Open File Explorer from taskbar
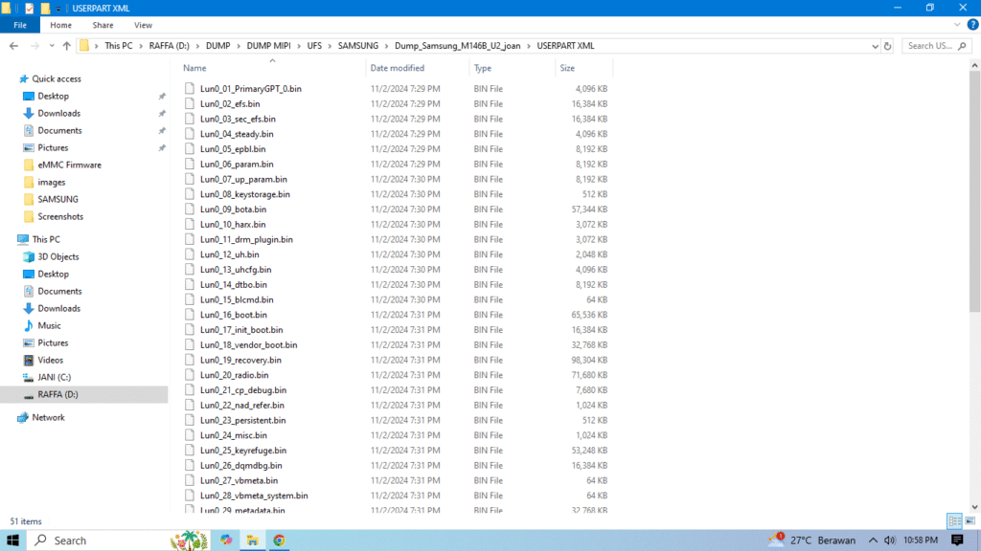This screenshot has width=981, height=551. (x=253, y=540)
